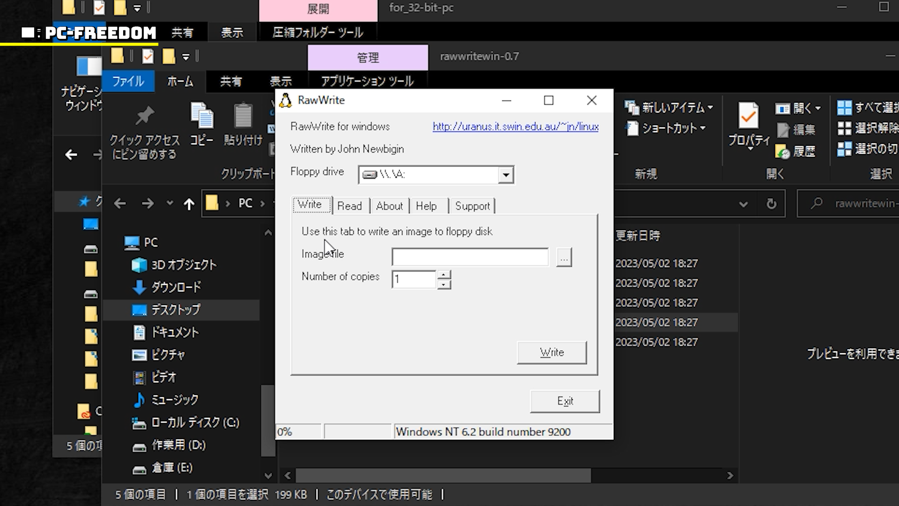Screen dimensions: 899x506
Task: Open the uranus.it.swin.edu.au hyperlink
Action: 516,126
